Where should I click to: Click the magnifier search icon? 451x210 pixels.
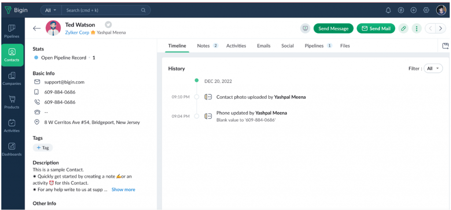[143, 11]
